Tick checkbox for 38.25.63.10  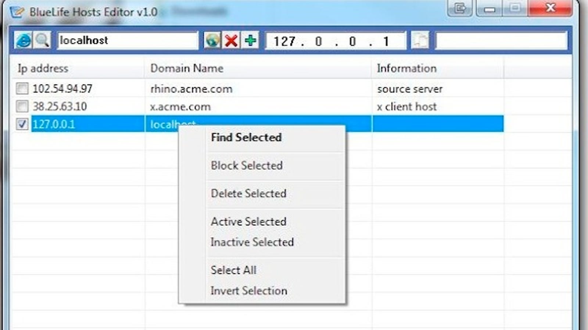[22, 106]
